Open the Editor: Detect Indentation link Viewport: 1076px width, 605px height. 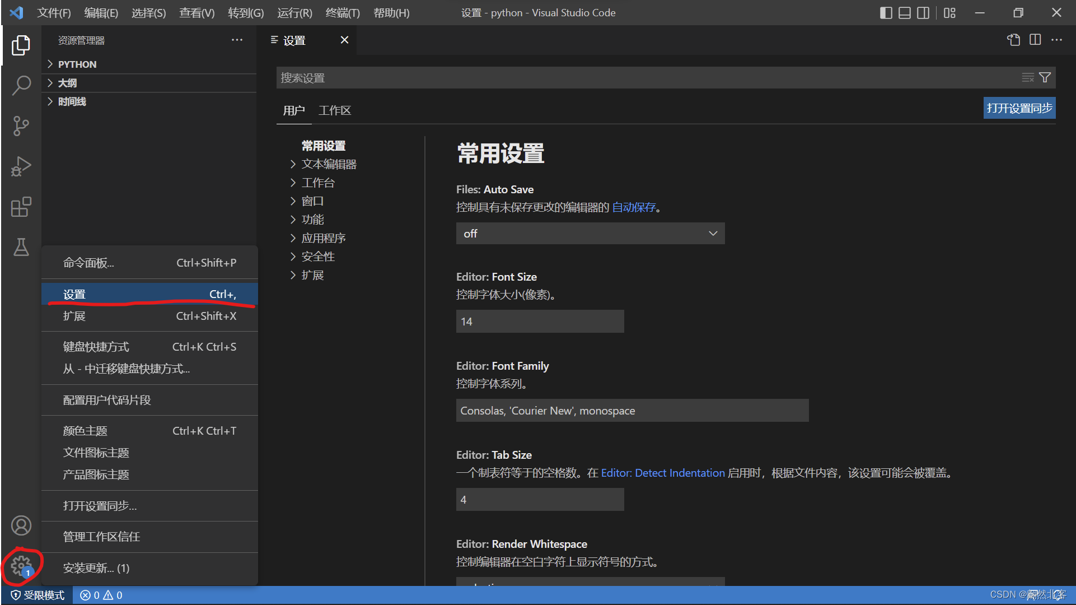pos(663,473)
